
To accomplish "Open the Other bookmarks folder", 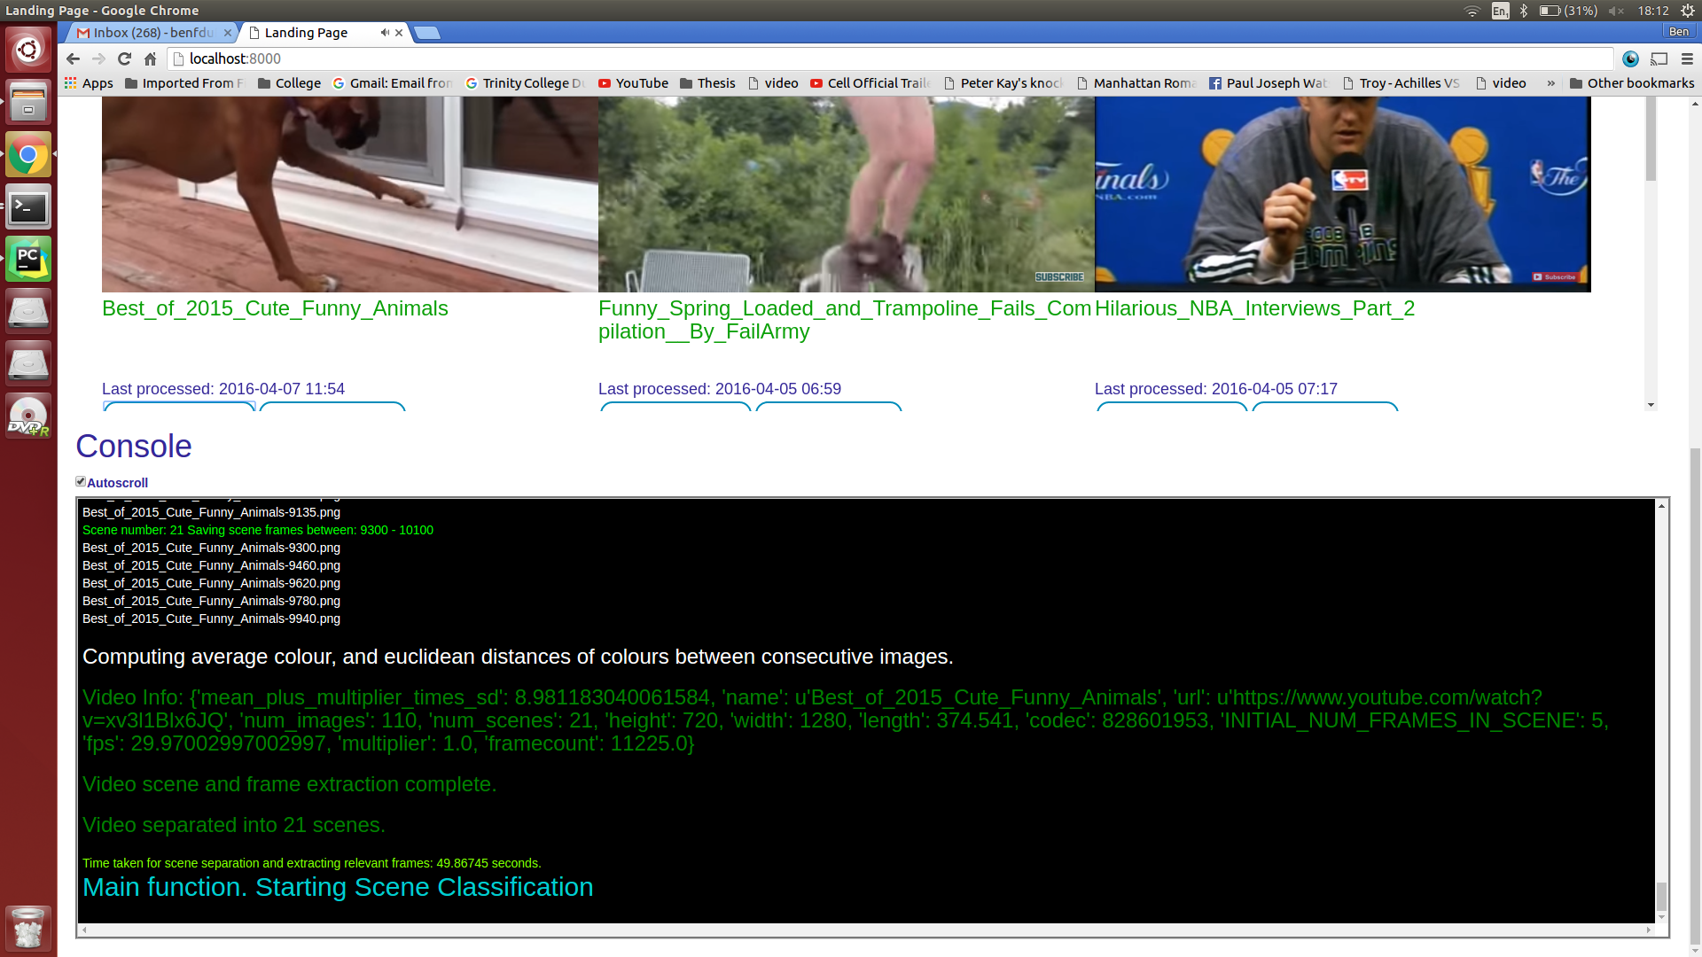I will point(1631,83).
